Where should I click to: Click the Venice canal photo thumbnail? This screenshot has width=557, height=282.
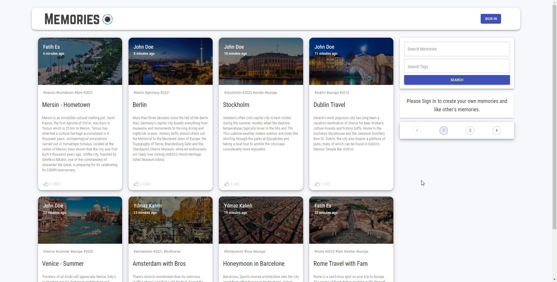coord(80,220)
